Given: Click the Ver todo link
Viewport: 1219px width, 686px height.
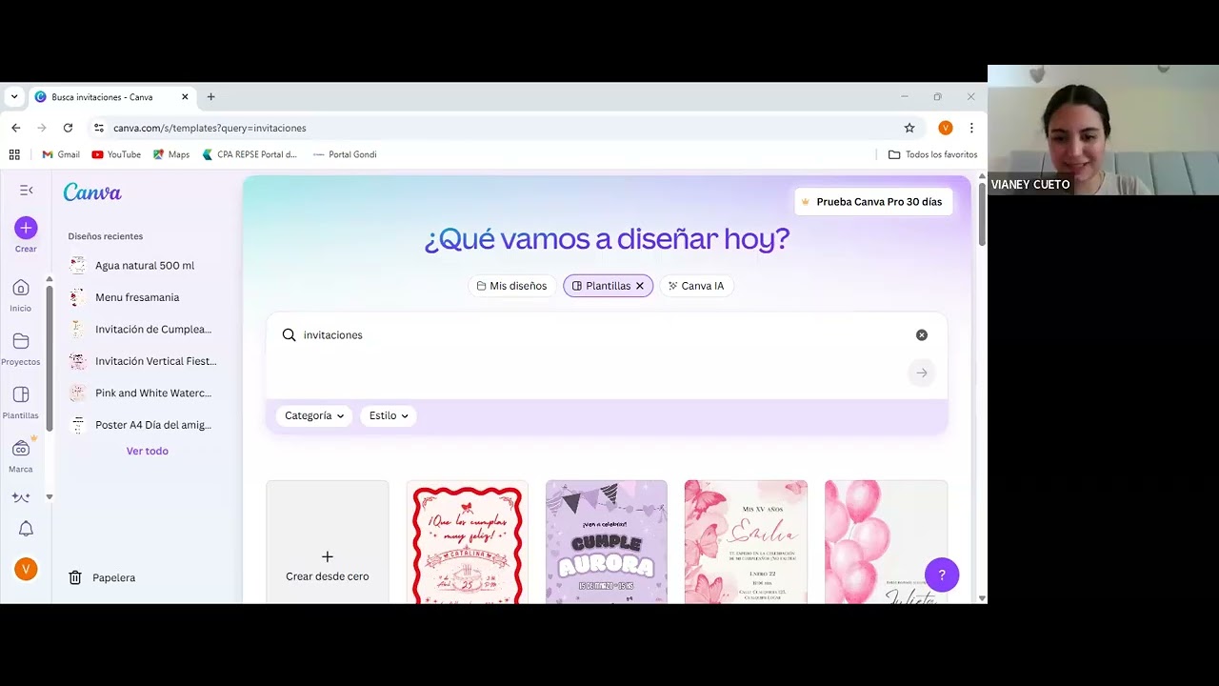Looking at the screenshot, I should tap(148, 451).
